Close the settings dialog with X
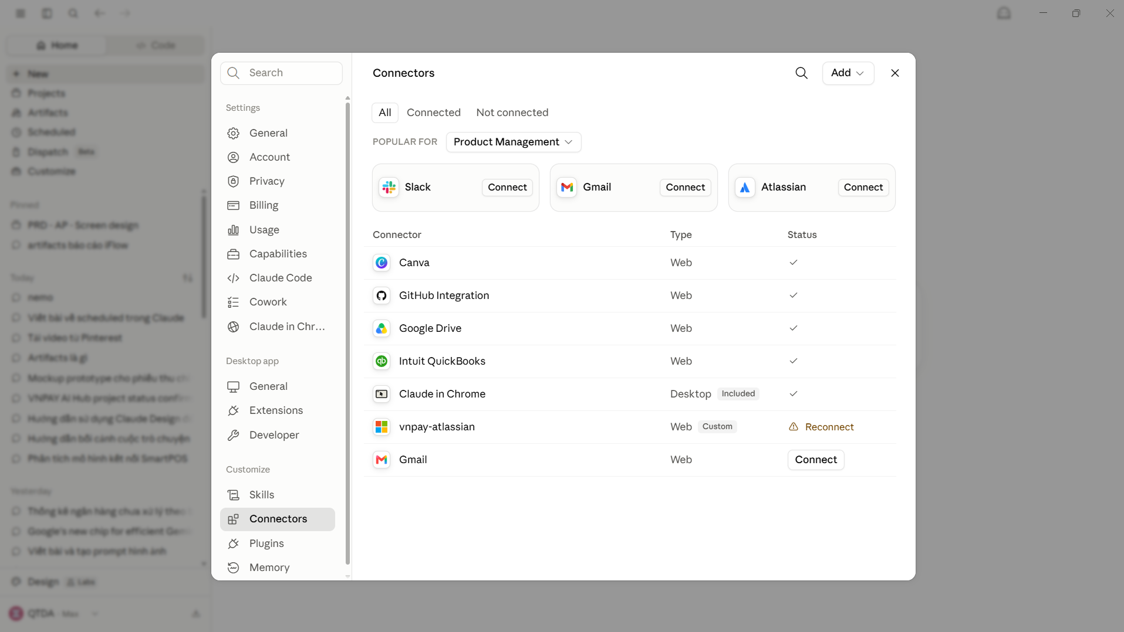The width and height of the screenshot is (1124, 632). tap(895, 73)
